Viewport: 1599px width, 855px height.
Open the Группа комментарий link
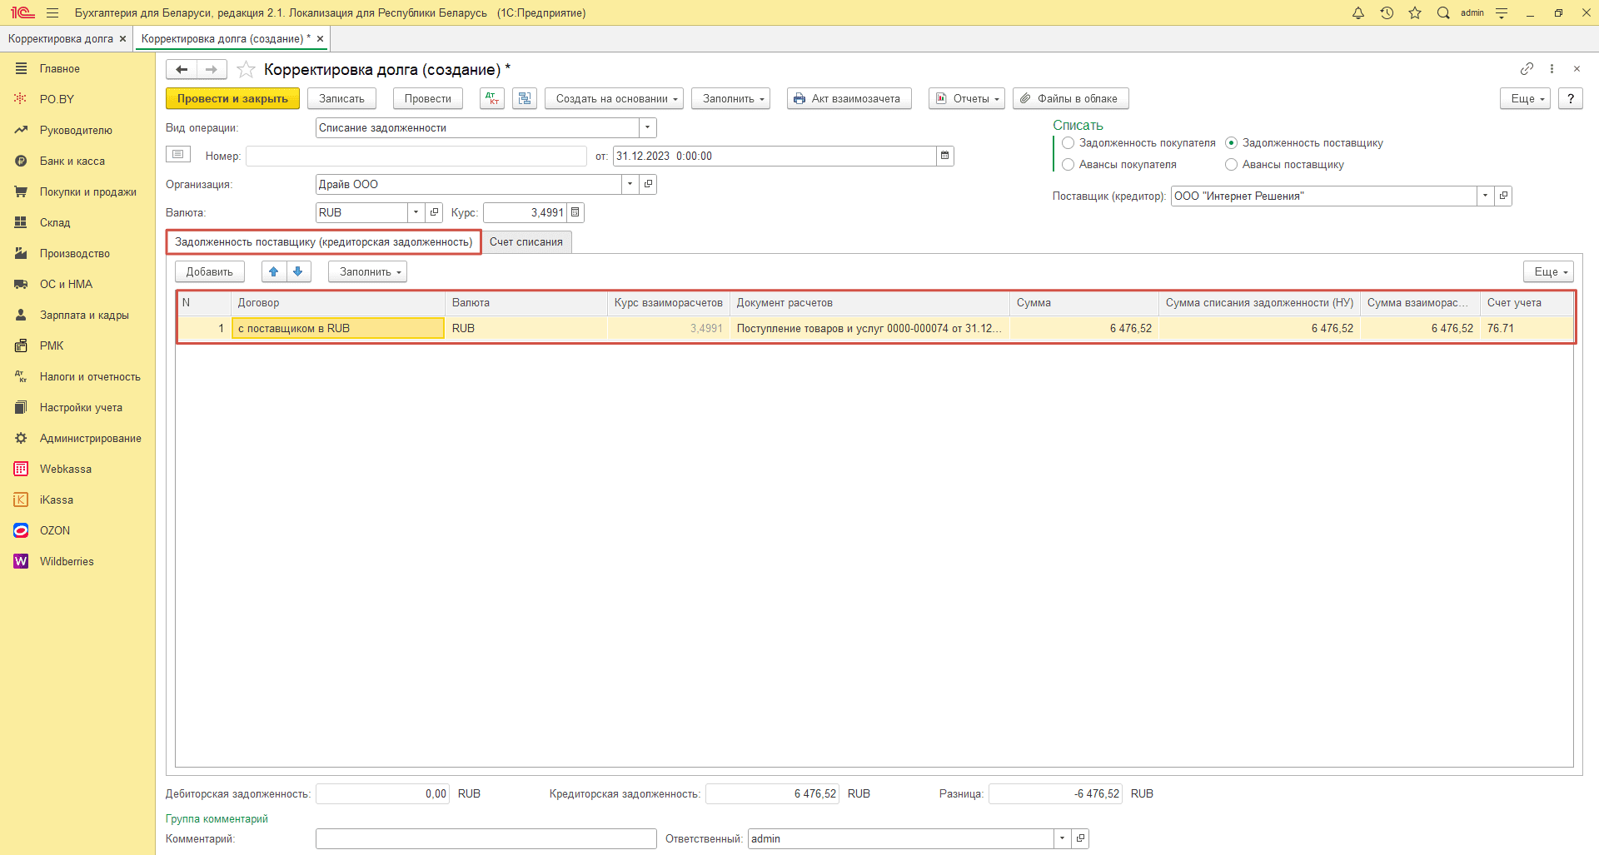tap(217, 818)
